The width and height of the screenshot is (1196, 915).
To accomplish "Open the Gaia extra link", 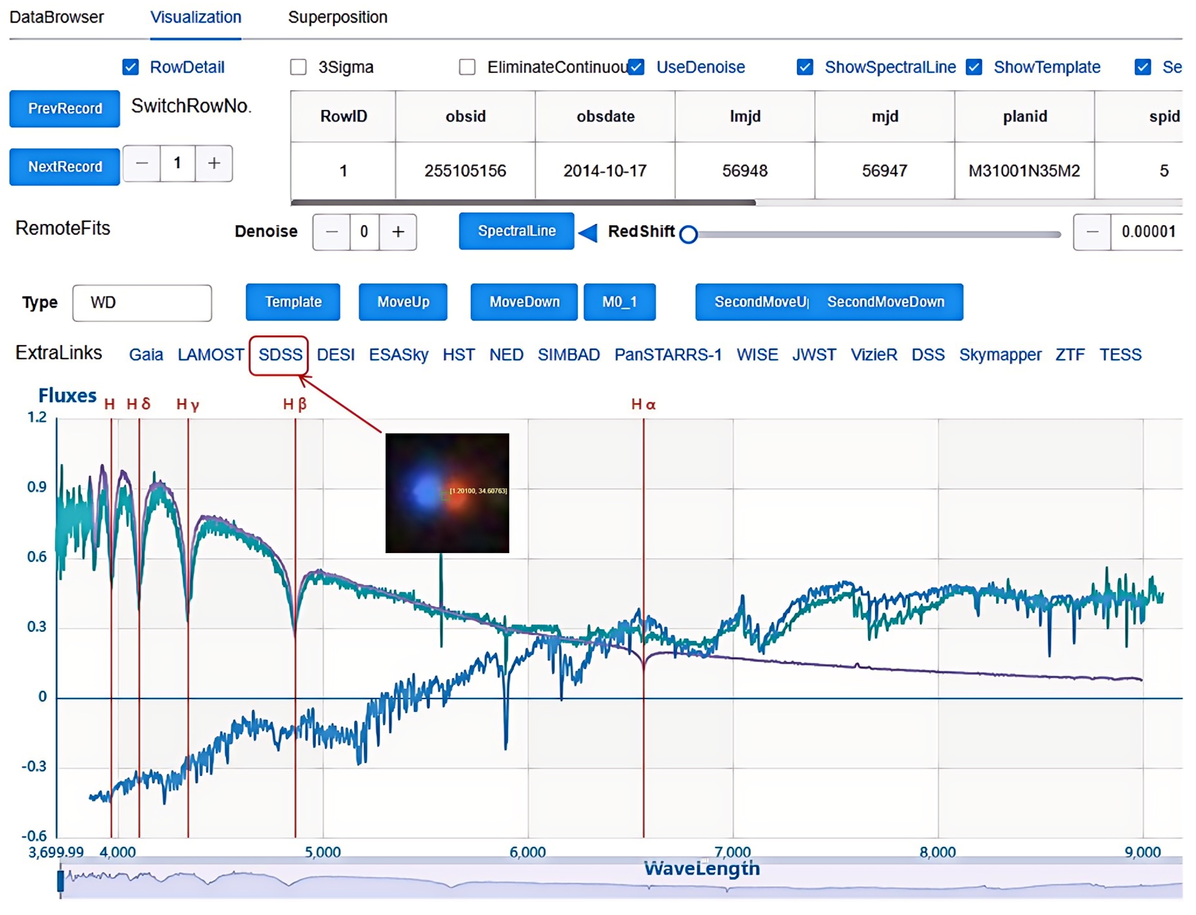I will point(146,355).
